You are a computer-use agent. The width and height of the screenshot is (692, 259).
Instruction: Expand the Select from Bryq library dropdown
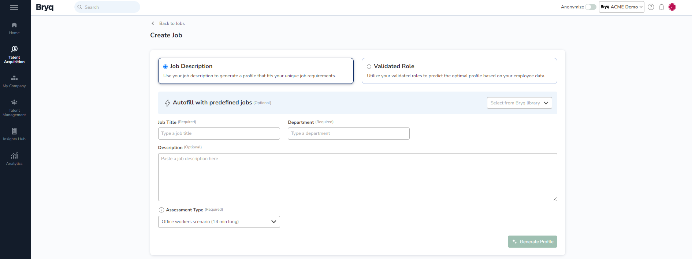[519, 103]
